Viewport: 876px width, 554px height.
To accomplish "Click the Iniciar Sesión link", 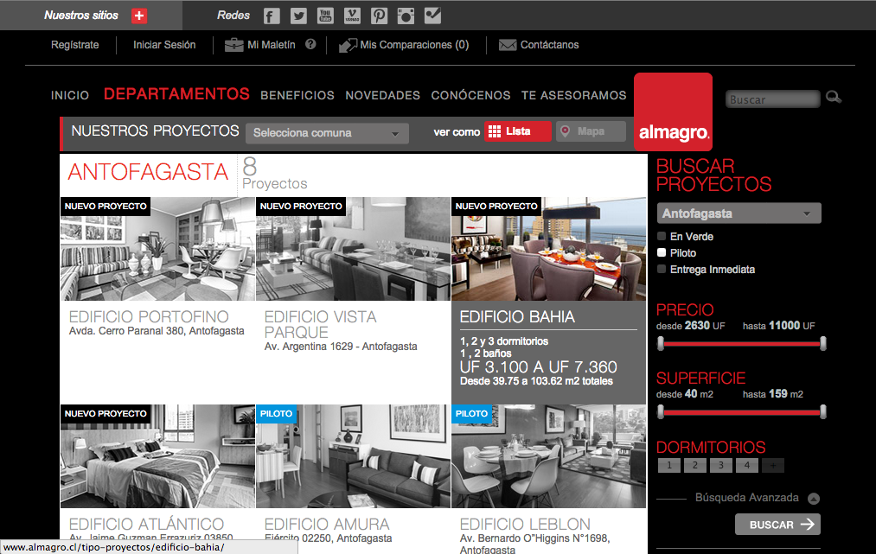I will coord(164,45).
